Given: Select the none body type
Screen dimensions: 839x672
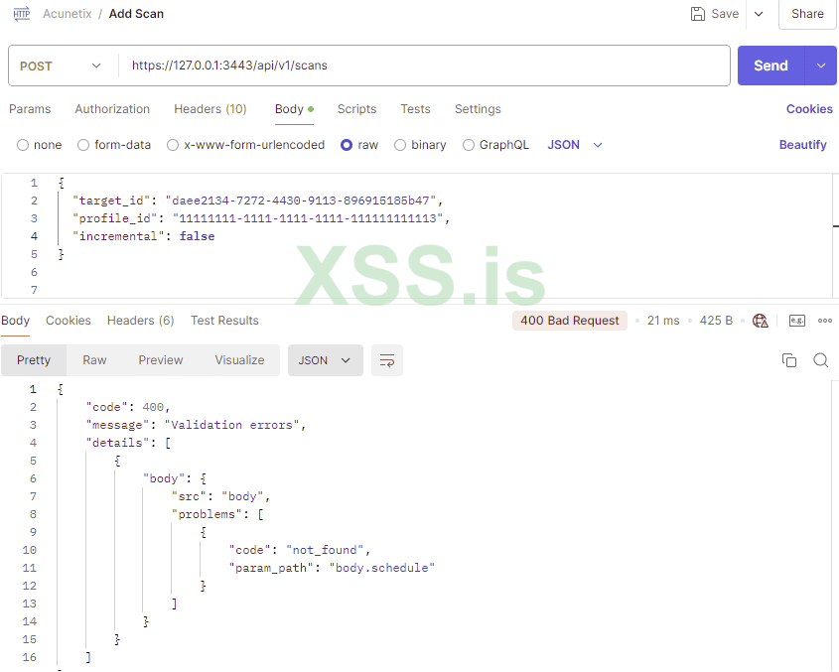Looking at the screenshot, I should (23, 145).
